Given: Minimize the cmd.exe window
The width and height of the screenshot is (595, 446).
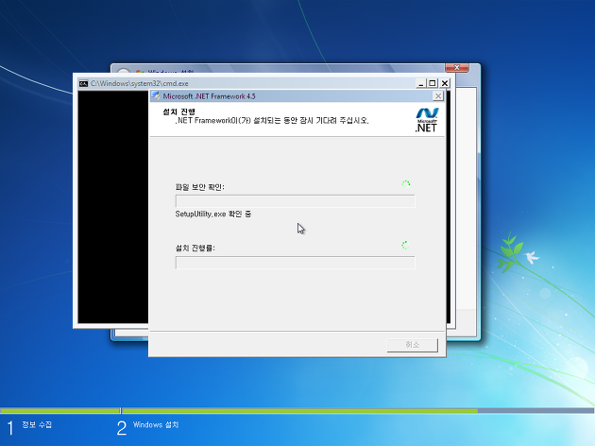Looking at the screenshot, I should click(420, 83).
